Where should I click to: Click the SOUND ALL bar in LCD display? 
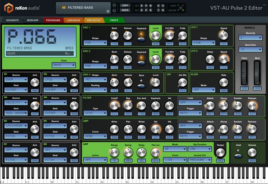[40, 54]
